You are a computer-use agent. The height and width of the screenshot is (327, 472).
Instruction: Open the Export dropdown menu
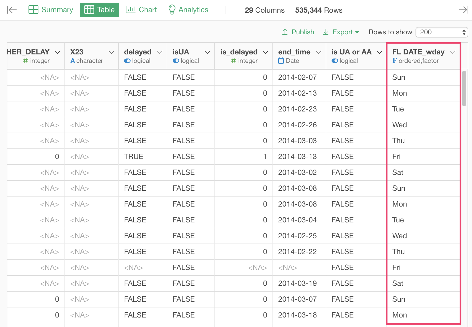[x=341, y=32]
